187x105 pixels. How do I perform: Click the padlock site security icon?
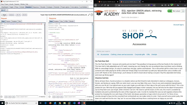[119, 5]
